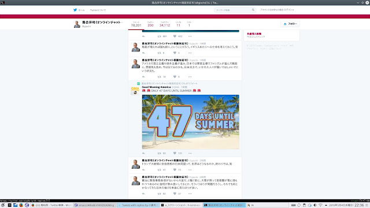Image resolution: width=370 pixels, height=208 pixels.
Task: Open more options for 452-likes tweet
Action: pyautogui.click(x=190, y=36)
